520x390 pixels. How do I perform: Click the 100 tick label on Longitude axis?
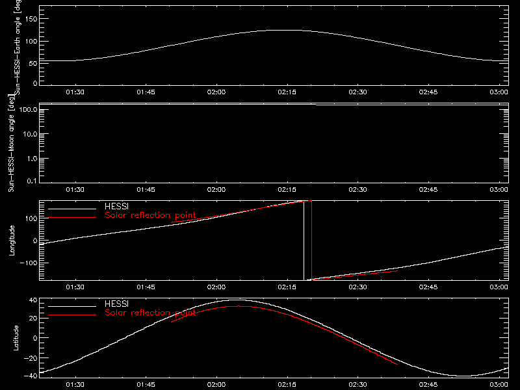[31, 218]
